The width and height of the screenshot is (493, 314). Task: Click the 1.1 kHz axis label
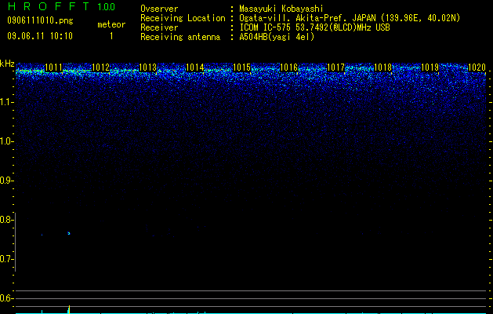(6, 102)
